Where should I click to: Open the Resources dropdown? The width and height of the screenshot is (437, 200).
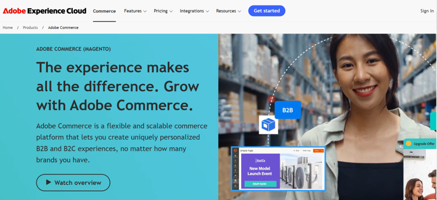(x=228, y=11)
